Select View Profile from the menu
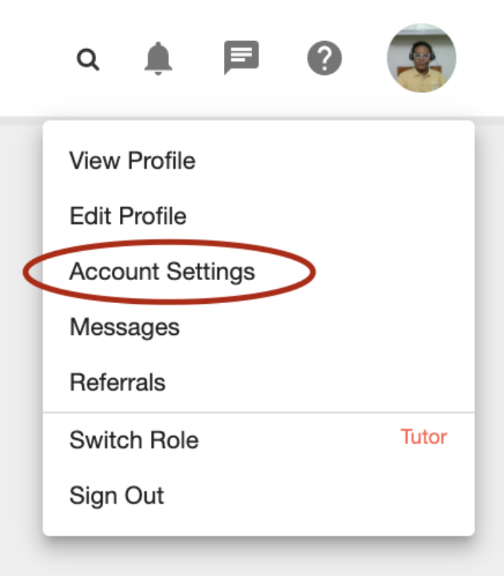 (132, 160)
